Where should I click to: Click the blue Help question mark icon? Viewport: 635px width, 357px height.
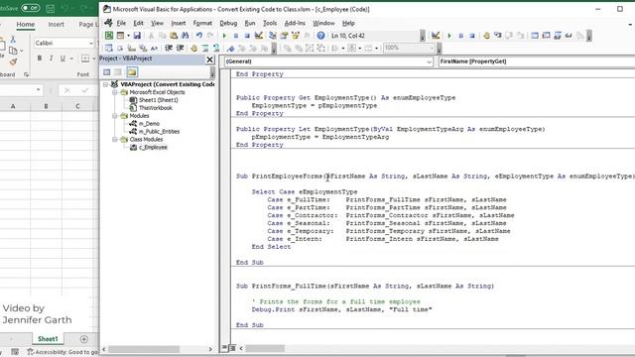coord(320,36)
